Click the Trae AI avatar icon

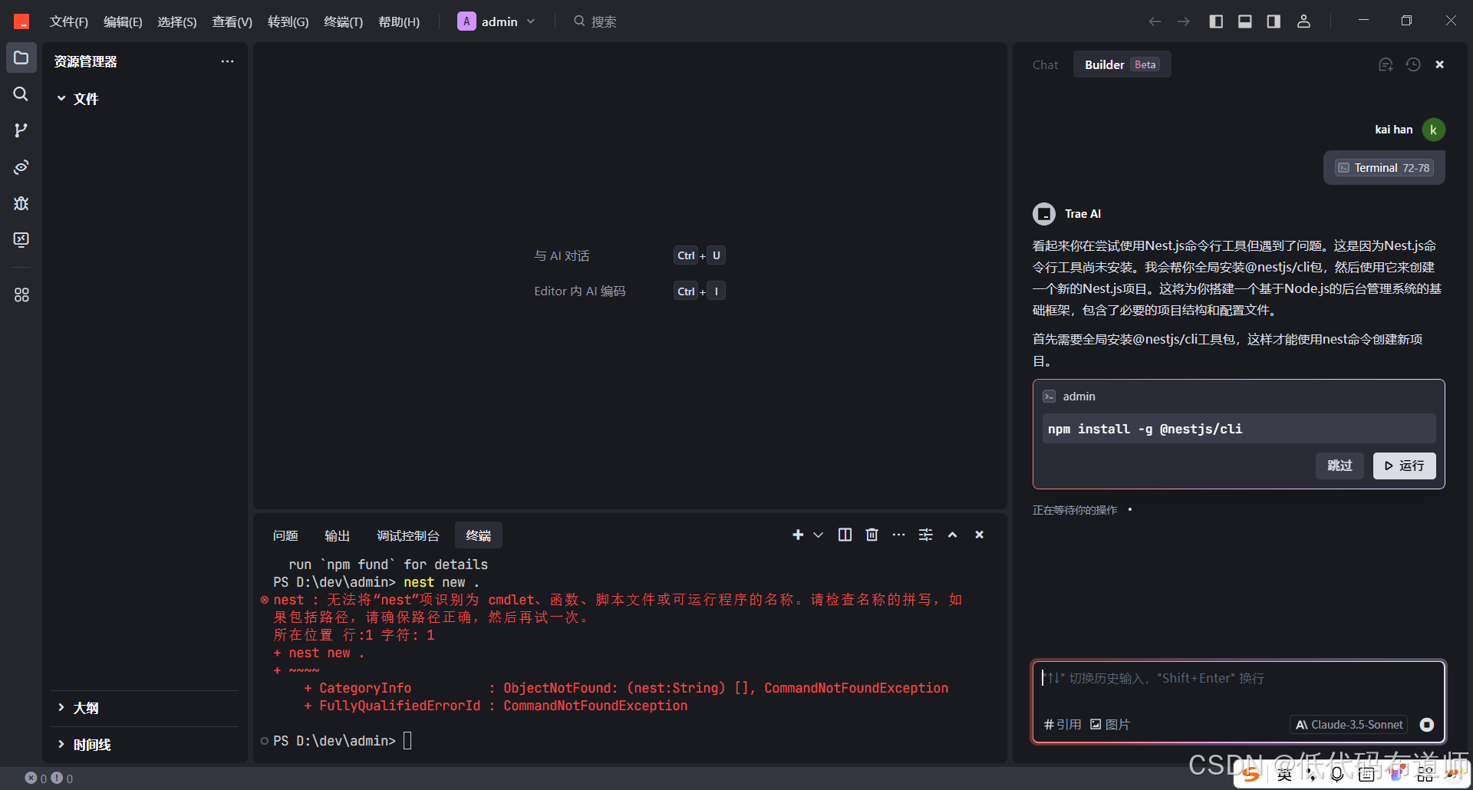point(1044,214)
